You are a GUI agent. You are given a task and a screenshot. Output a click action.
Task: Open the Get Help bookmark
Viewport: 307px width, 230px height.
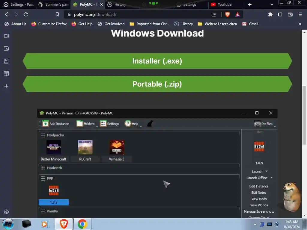pos(82,24)
